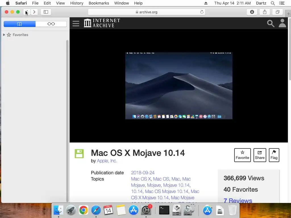This screenshot has width=291, height=218.
Task: Open the user account icon
Action: pos(282,23)
